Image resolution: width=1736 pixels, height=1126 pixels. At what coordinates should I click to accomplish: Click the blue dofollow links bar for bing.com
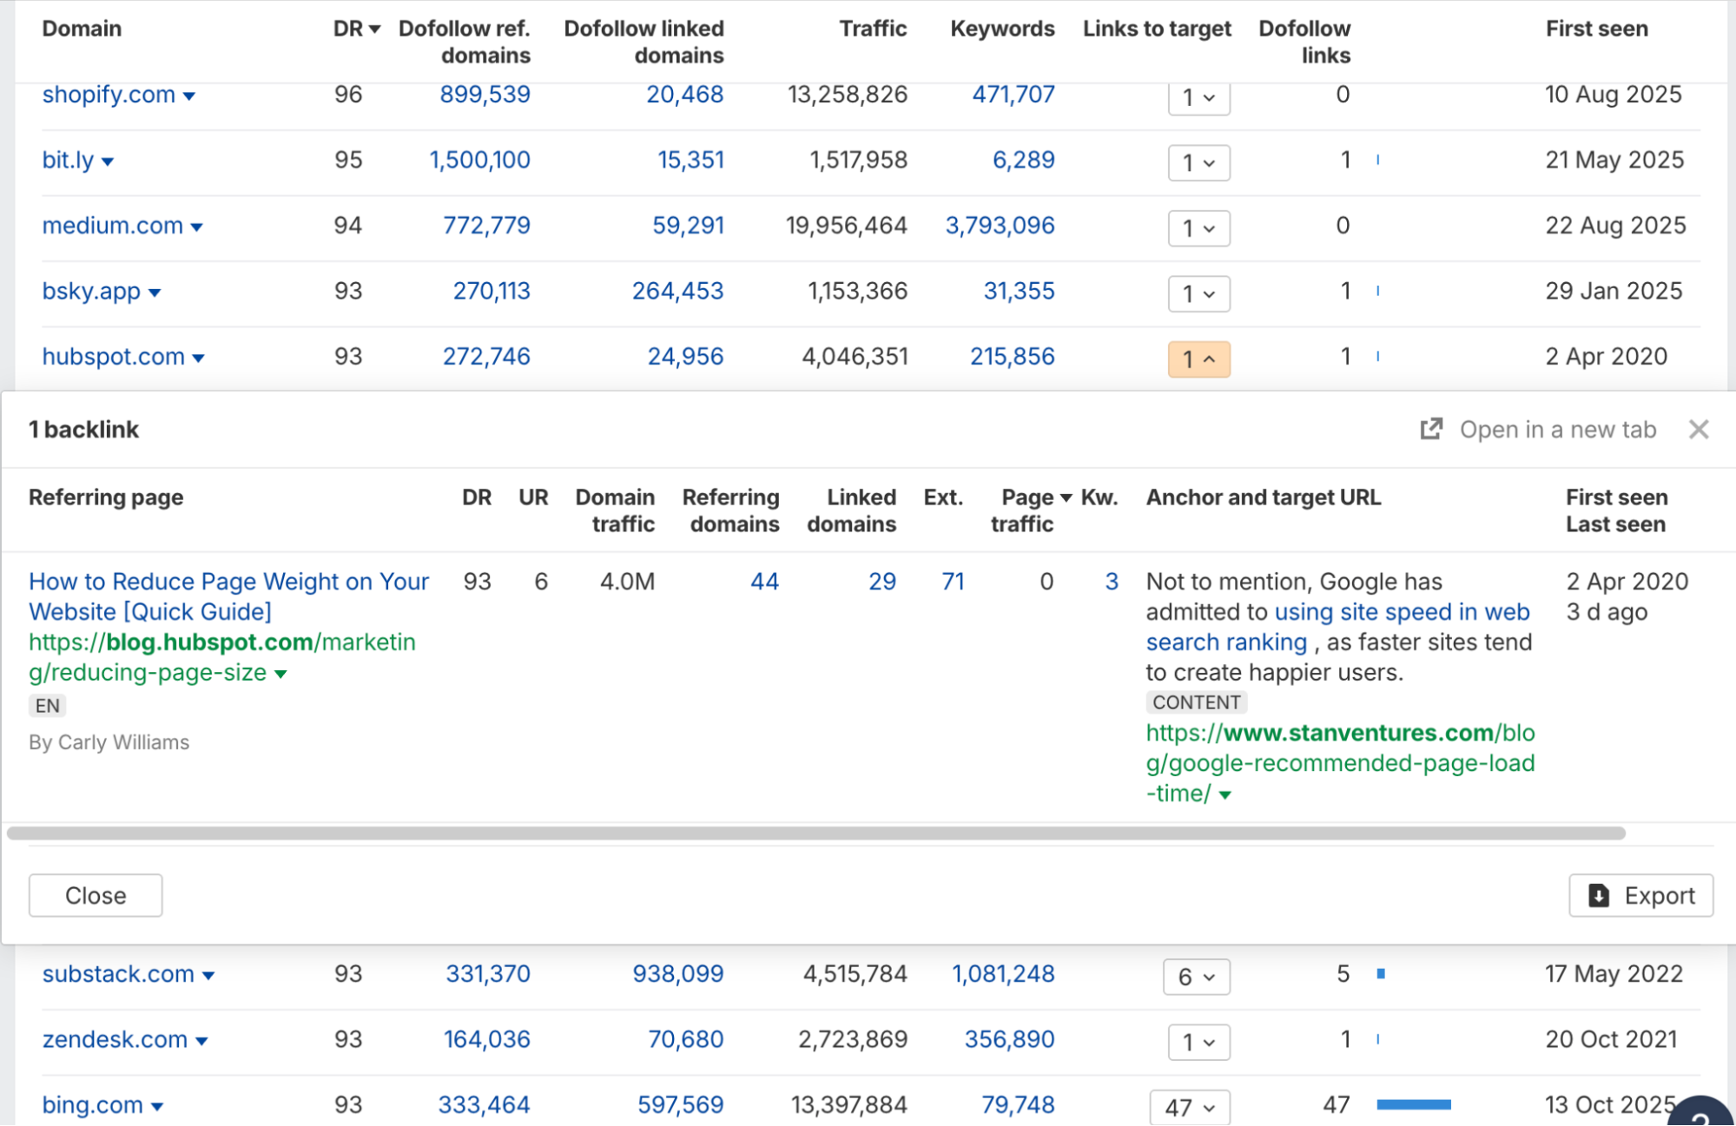pyautogui.click(x=1415, y=1105)
